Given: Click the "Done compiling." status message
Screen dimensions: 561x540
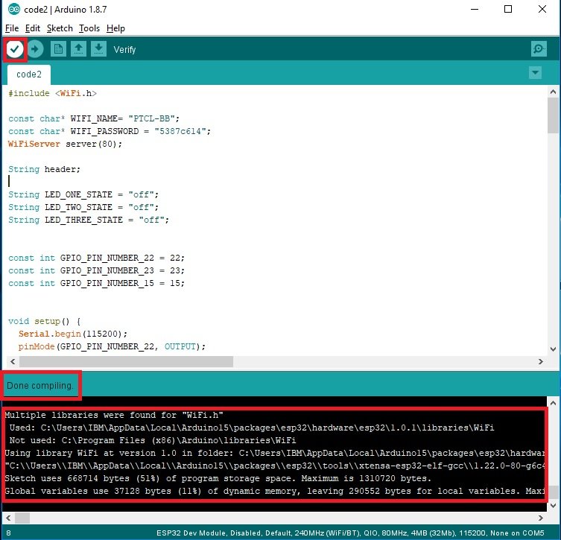Looking at the screenshot, I should [40, 386].
